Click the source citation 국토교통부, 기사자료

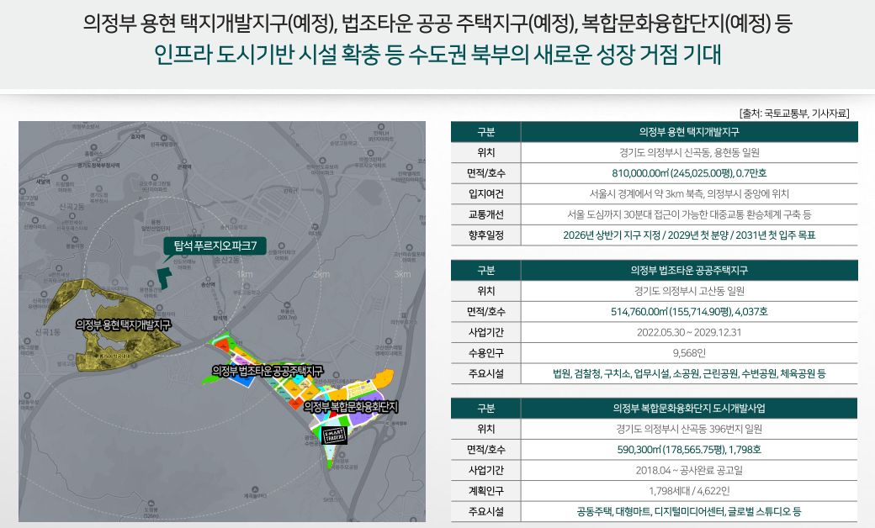coord(794,113)
